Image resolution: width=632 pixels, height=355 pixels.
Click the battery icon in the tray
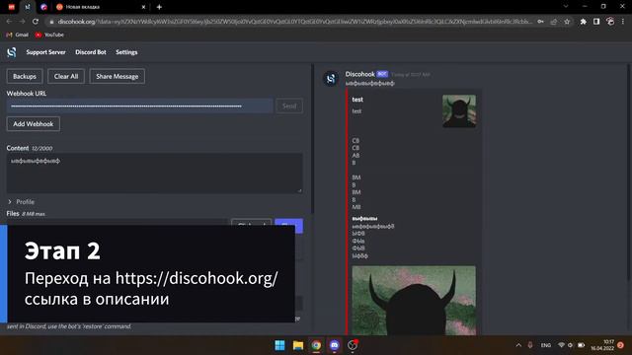582,345
